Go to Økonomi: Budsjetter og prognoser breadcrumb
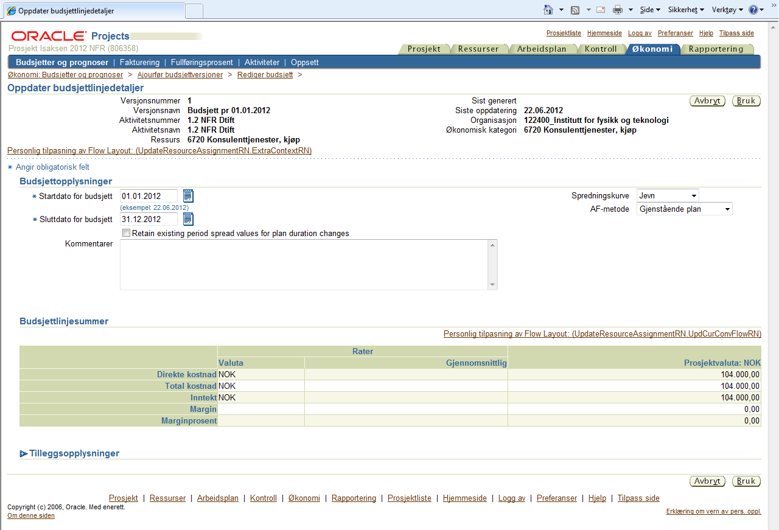The height and width of the screenshot is (530, 779). click(x=65, y=75)
